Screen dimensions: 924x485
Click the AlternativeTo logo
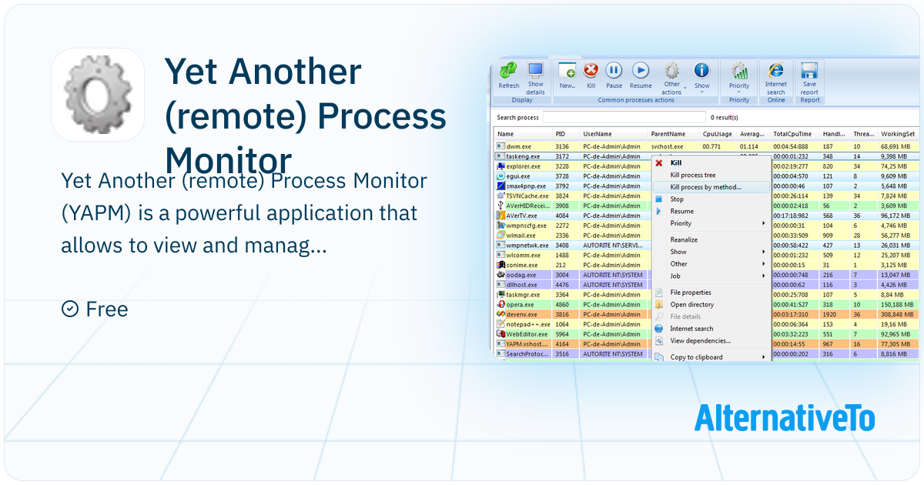785,418
